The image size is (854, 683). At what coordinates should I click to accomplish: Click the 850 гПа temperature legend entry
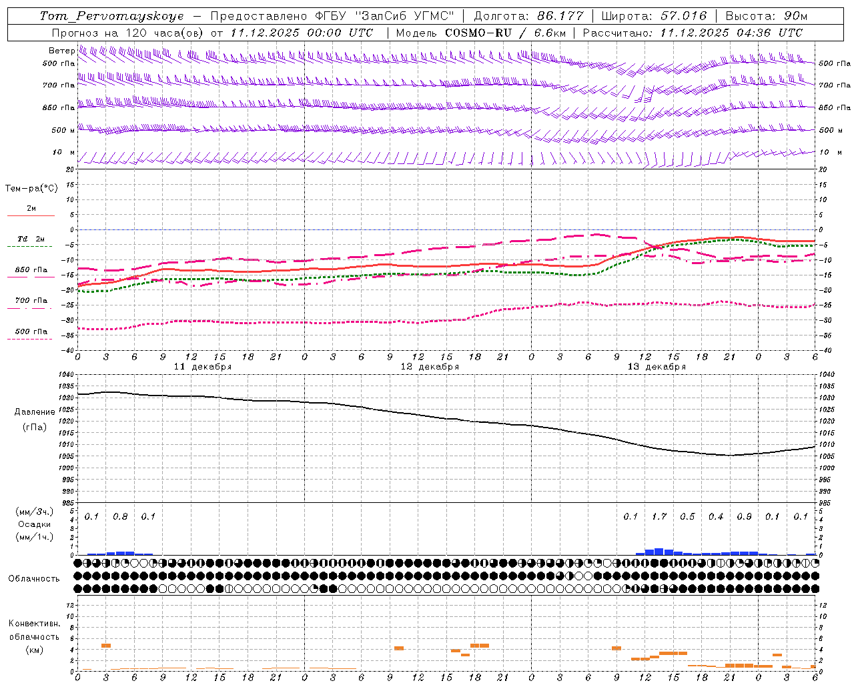tap(31, 270)
